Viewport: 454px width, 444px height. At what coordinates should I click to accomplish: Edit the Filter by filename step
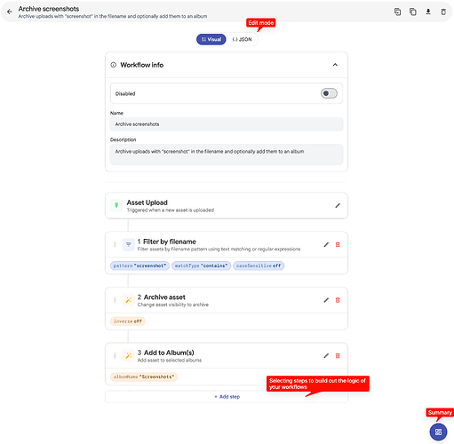coord(326,244)
